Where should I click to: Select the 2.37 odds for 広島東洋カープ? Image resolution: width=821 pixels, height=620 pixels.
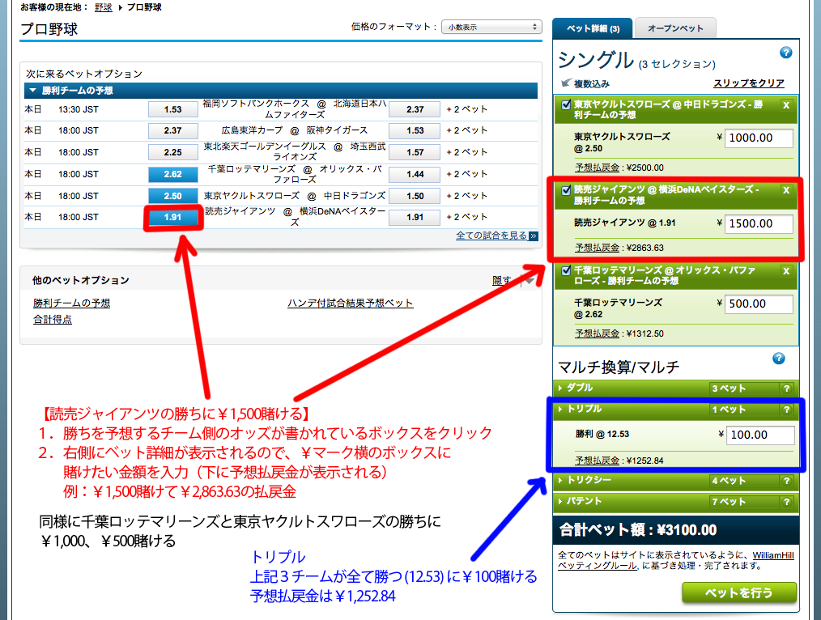[172, 130]
